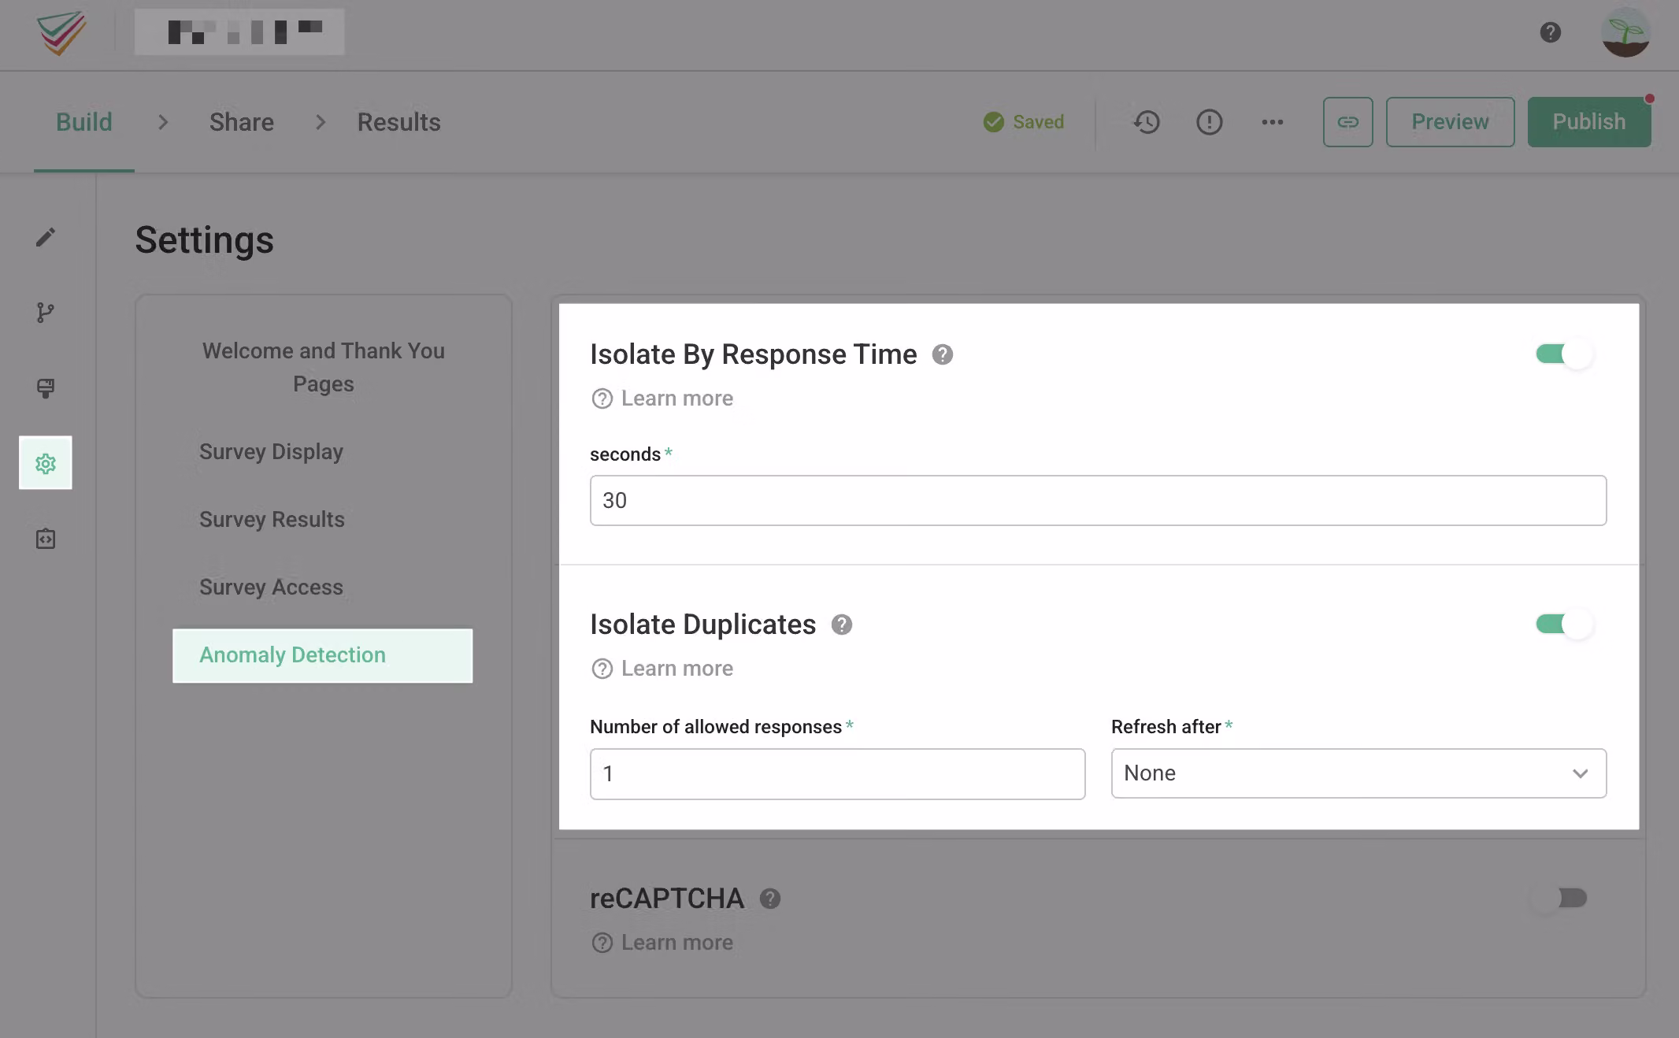Viewport: 1679px width, 1038px height.
Task: Switch to the Share tab
Action: (242, 122)
